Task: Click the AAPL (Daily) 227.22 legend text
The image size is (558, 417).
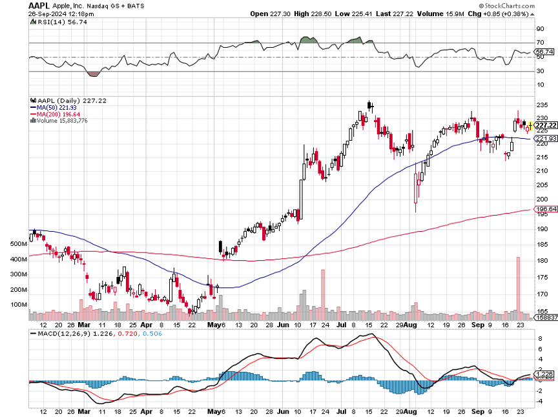Action: (x=72, y=101)
